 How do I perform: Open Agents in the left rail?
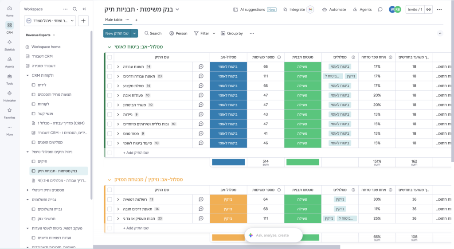point(10,62)
